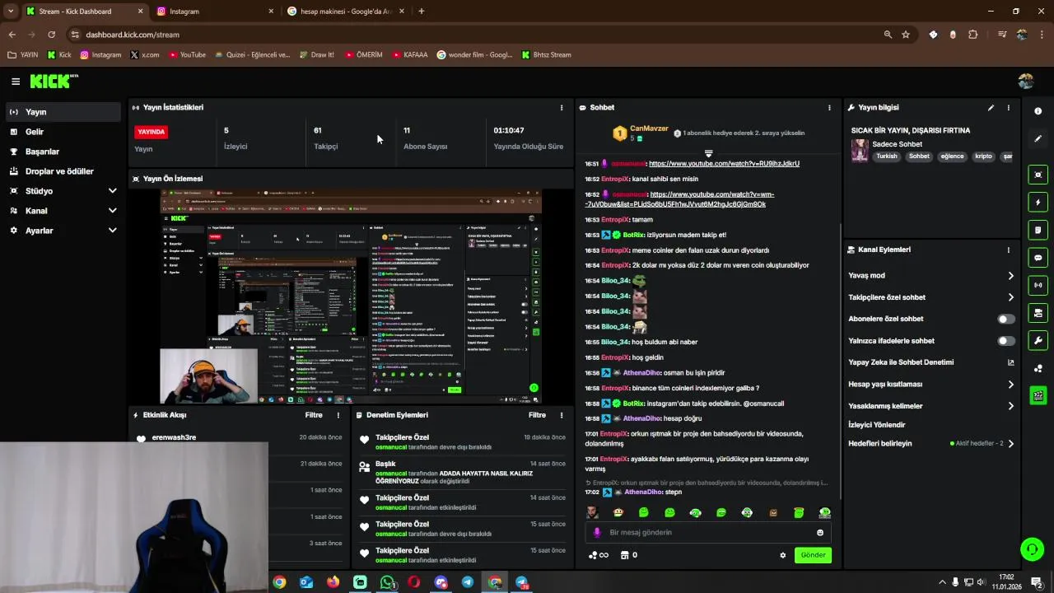The height and width of the screenshot is (593, 1054).
Task: Toggle the document widget in right rail
Action: click(x=1038, y=230)
